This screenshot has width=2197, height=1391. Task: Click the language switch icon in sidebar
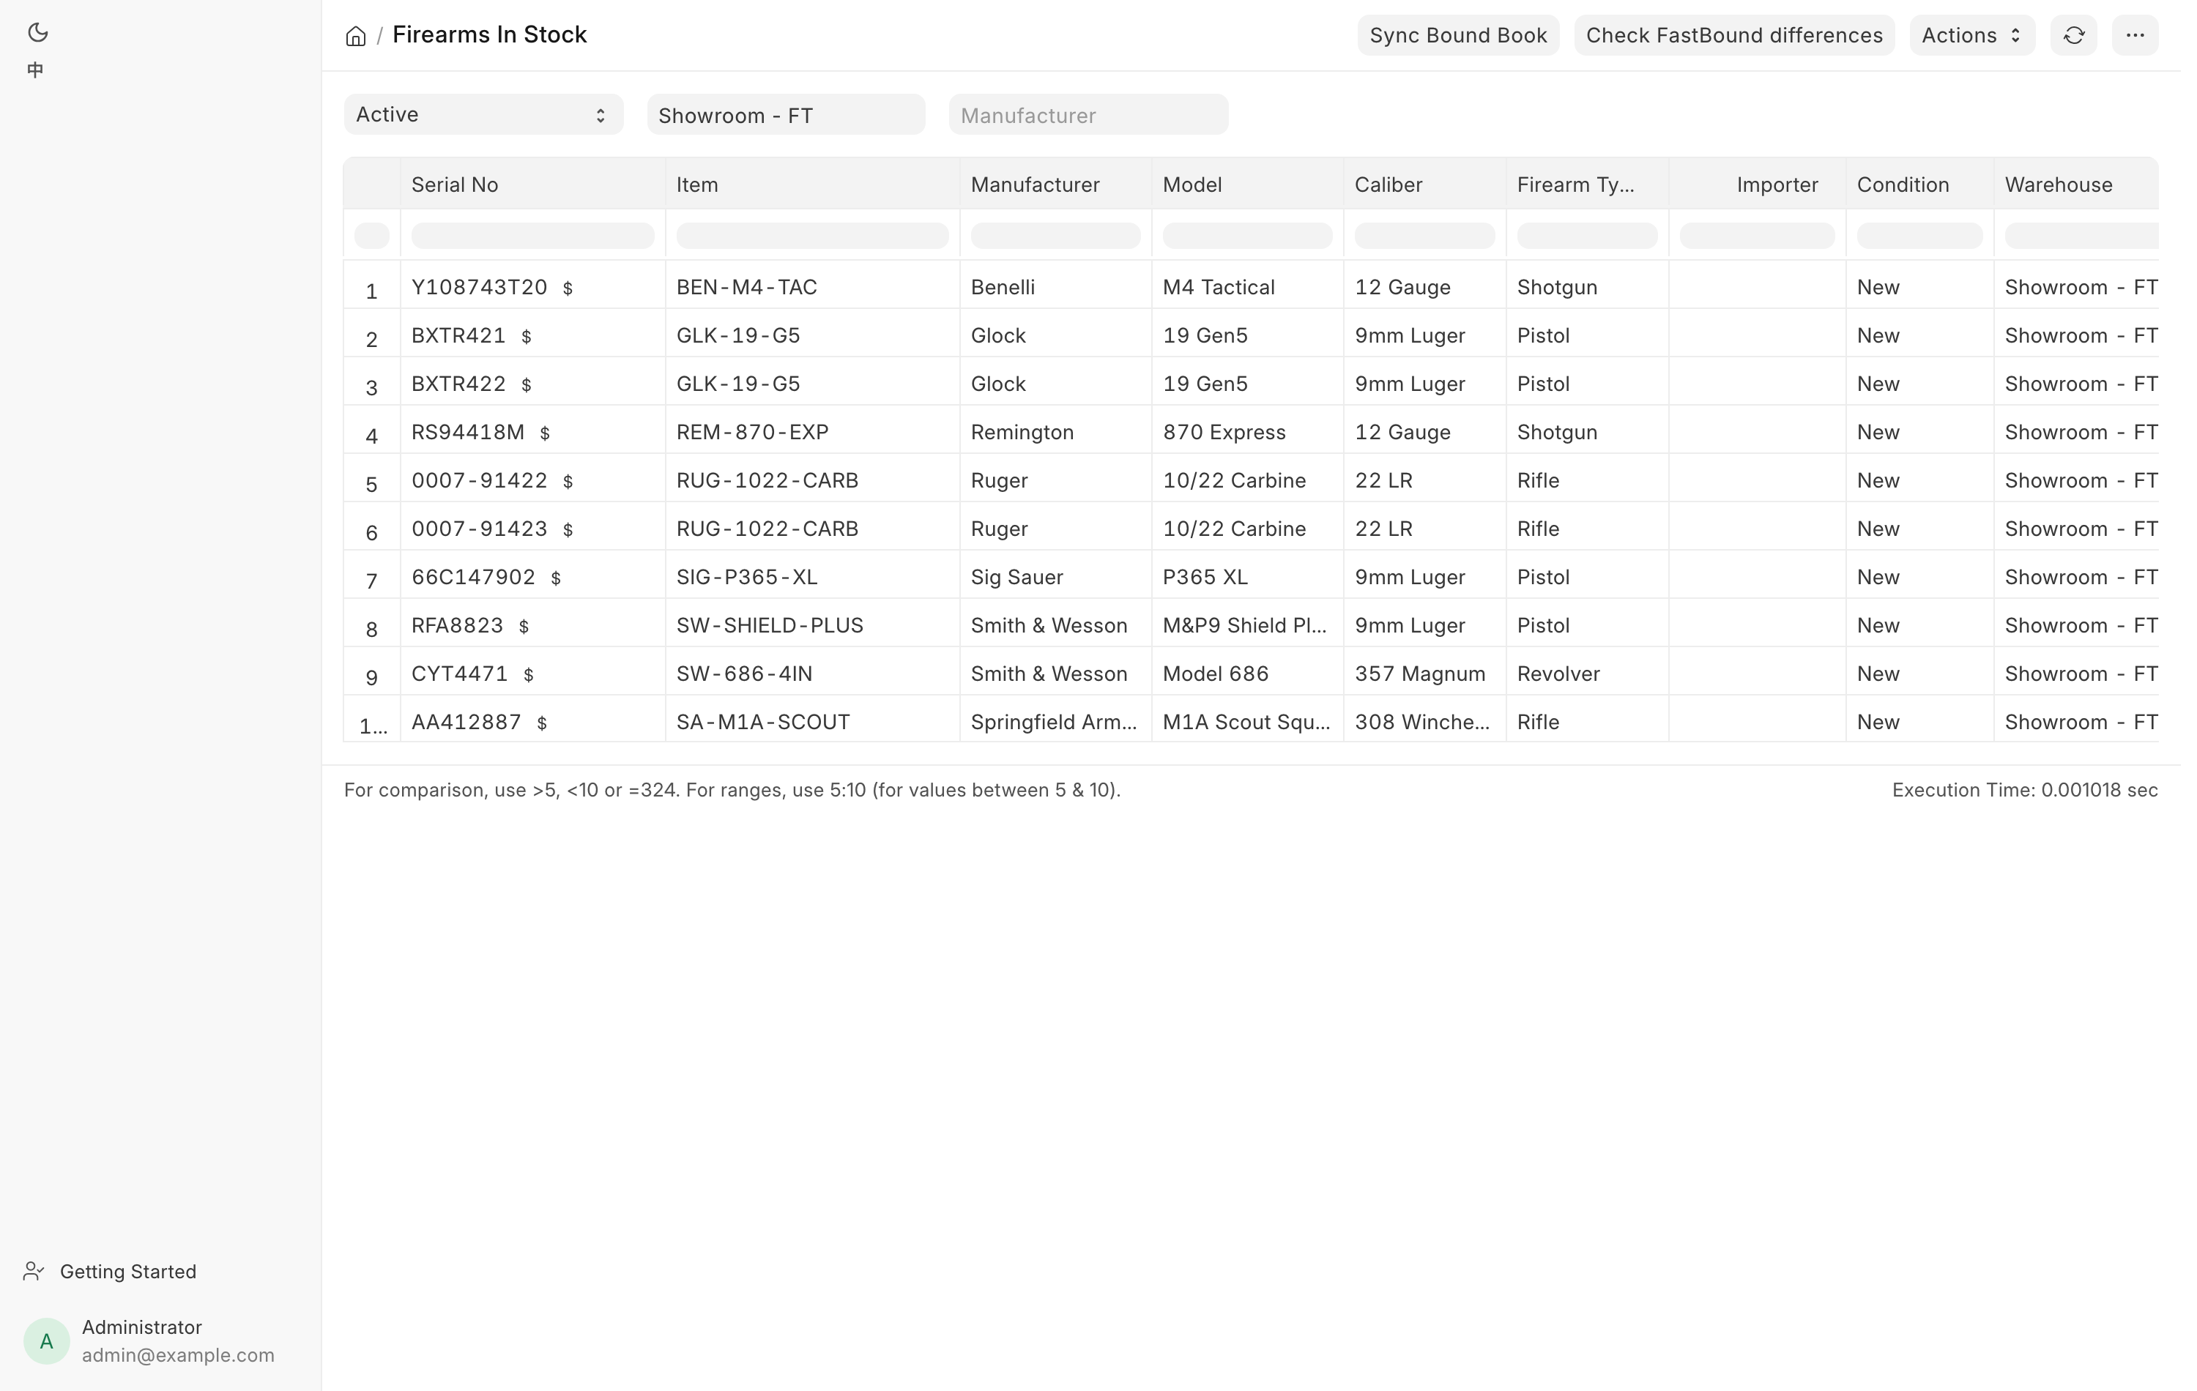[x=36, y=70]
